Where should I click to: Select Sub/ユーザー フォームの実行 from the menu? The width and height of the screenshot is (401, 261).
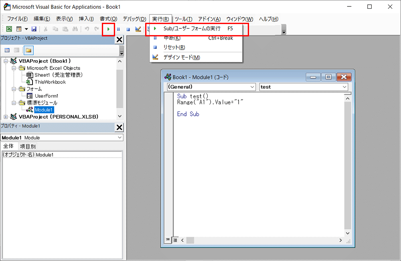click(x=192, y=29)
